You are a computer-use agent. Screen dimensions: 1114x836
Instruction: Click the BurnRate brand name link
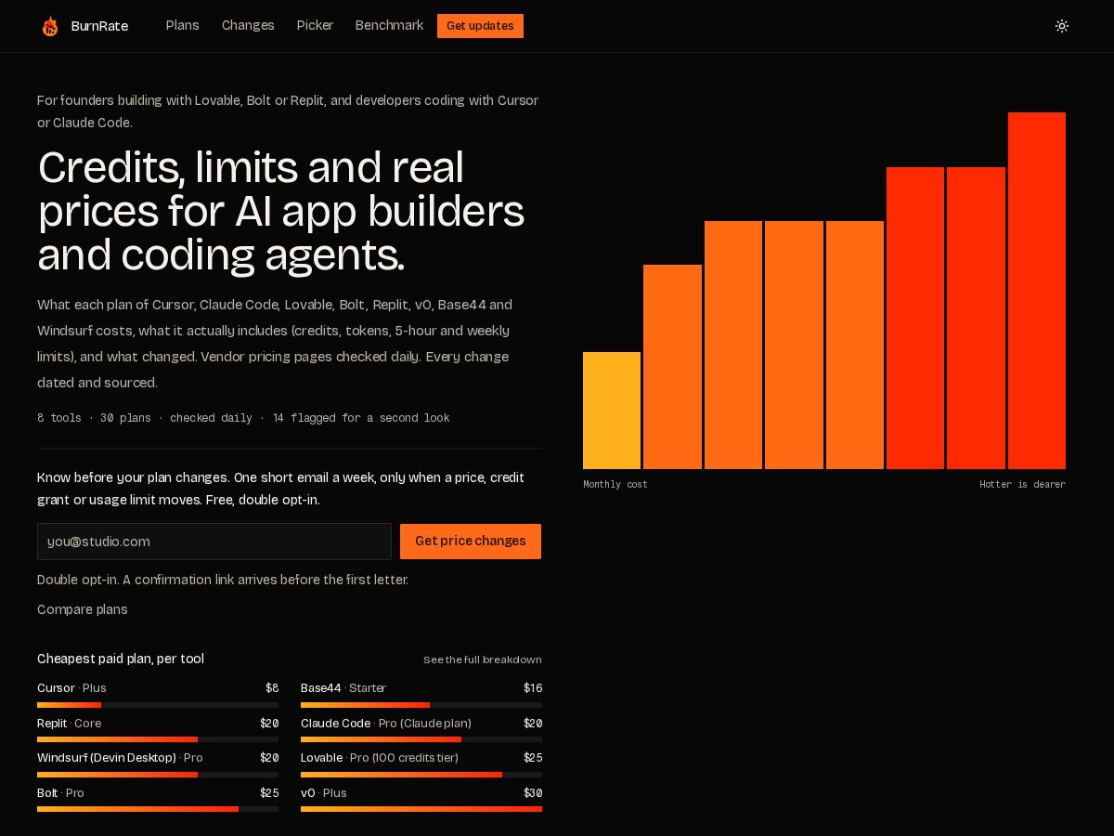99,26
